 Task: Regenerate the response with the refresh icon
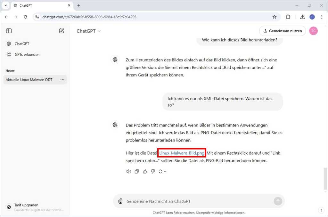[x=160, y=171]
